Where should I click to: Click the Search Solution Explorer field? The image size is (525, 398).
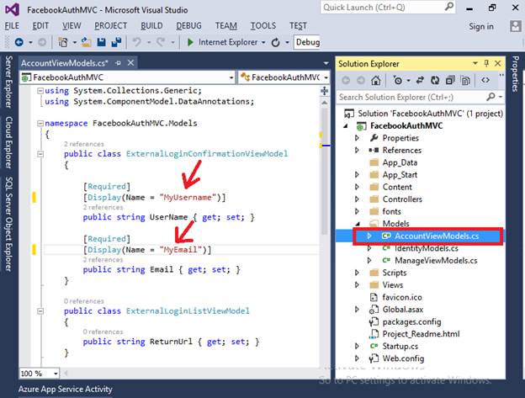pos(411,97)
